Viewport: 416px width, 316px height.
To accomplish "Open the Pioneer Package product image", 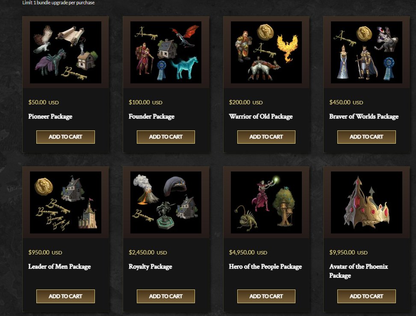I will (x=65, y=52).
